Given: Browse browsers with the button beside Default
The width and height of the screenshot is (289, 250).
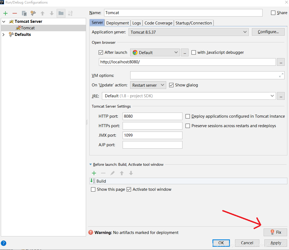Looking at the screenshot, I should coord(185,52).
